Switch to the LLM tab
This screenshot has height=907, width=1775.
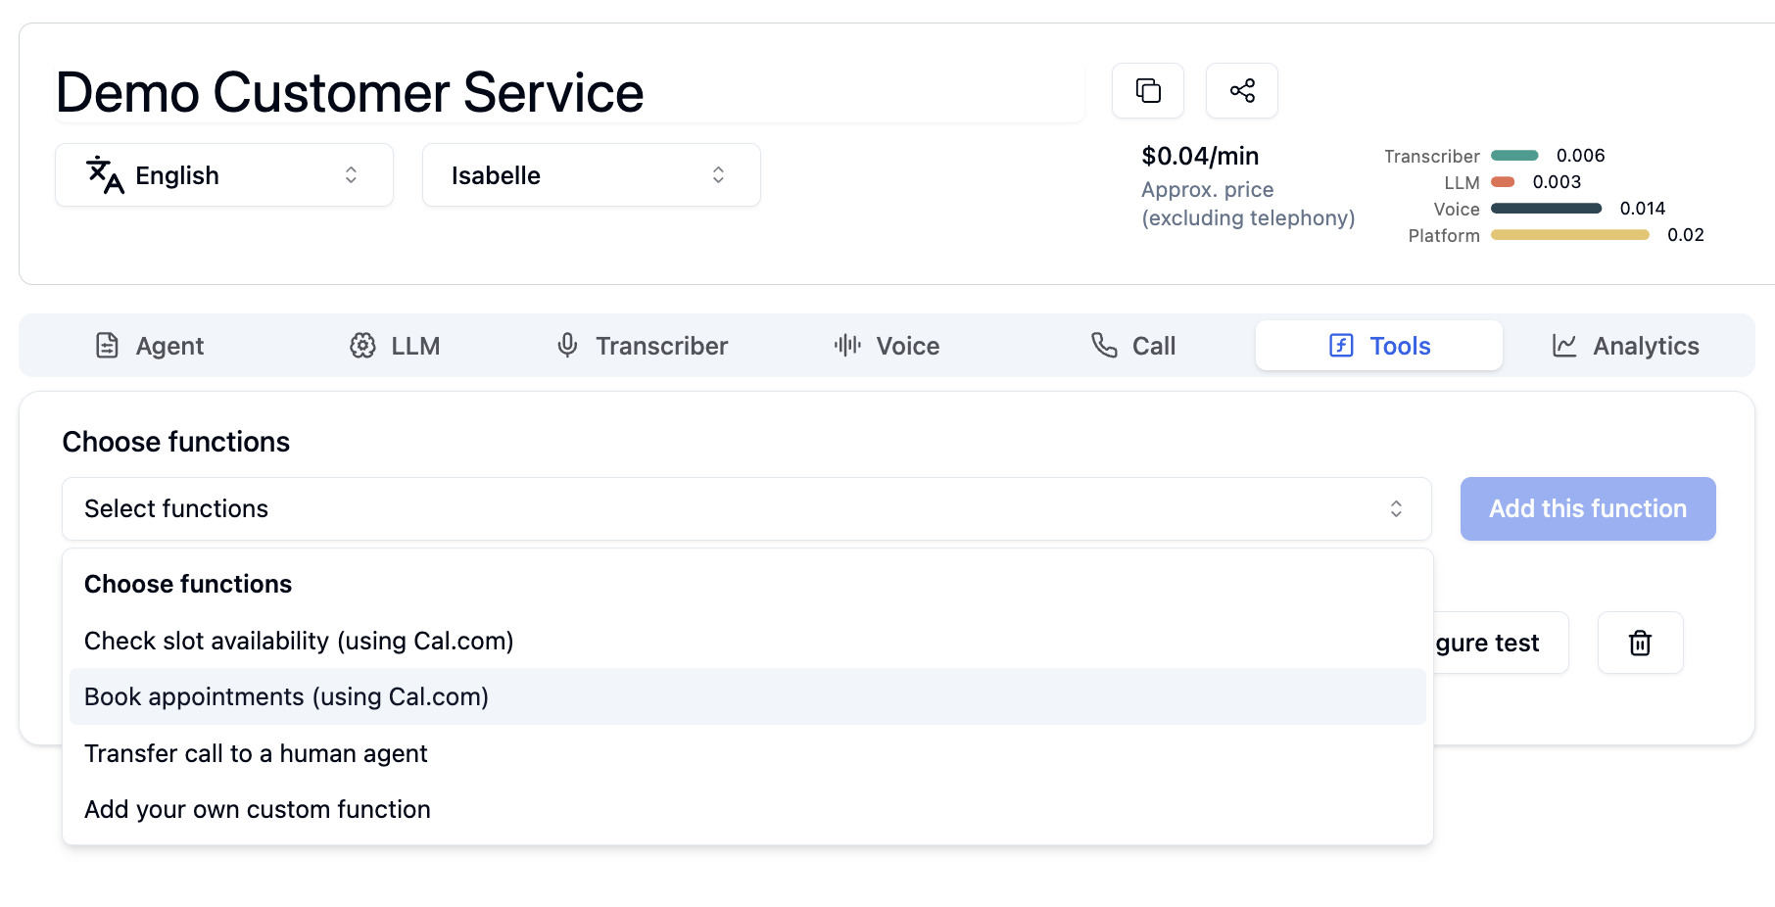pos(396,346)
